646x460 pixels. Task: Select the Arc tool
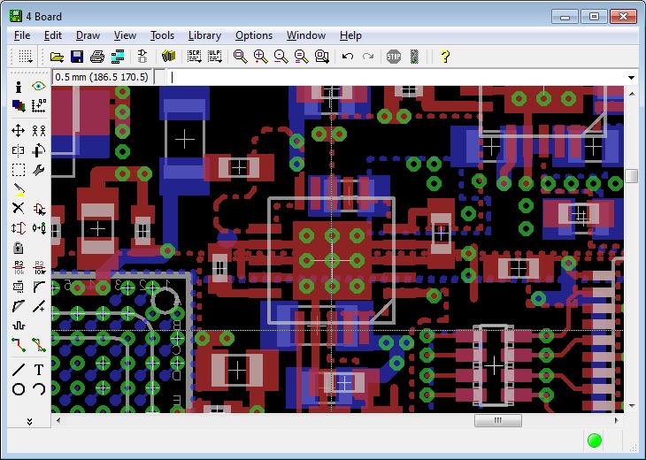tap(39, 388)
